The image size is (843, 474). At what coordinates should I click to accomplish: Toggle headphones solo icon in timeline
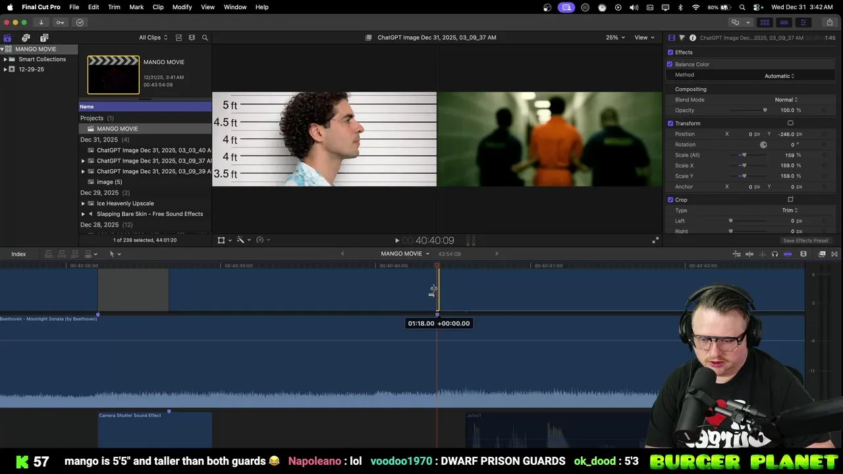click(775, 254)
